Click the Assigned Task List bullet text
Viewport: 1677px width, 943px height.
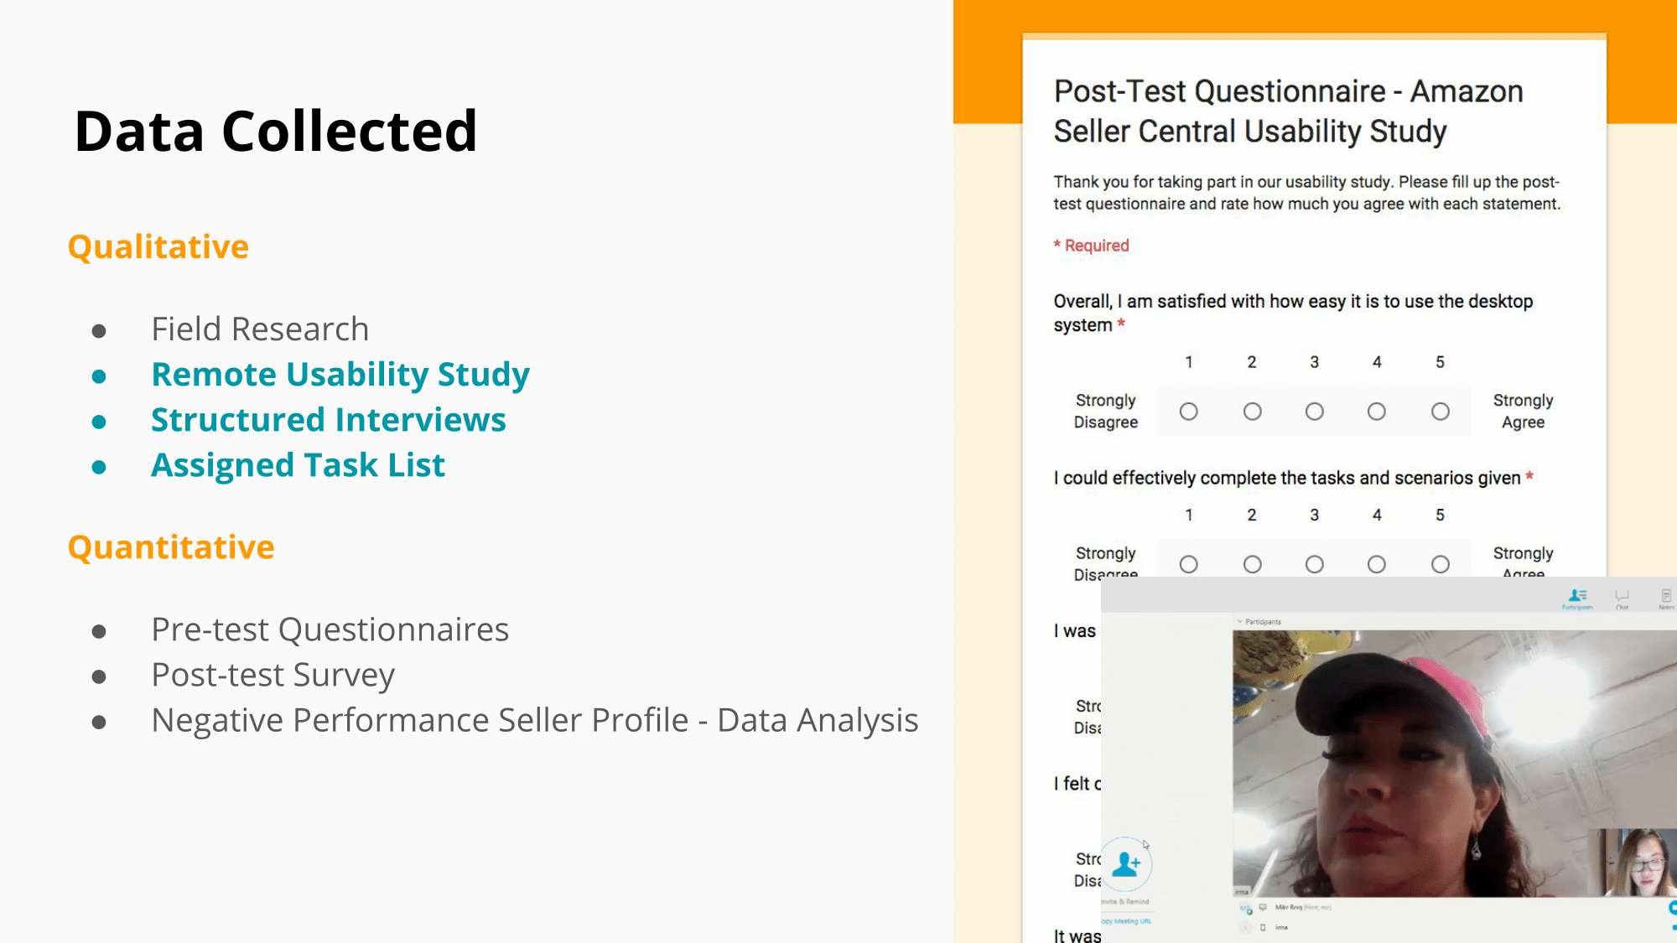(298, 465)
